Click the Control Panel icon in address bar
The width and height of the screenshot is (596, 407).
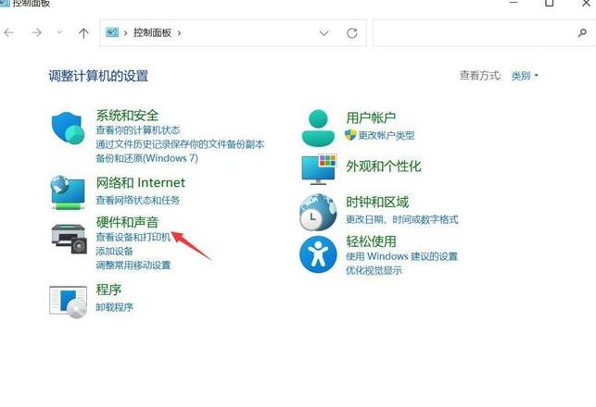pos(112,32)
